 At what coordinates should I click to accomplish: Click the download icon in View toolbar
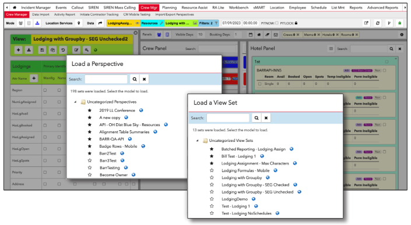[x=29, y=50]
